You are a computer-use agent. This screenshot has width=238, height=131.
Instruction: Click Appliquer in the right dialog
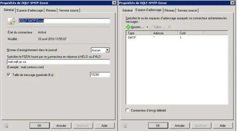[x=201, y=126]
